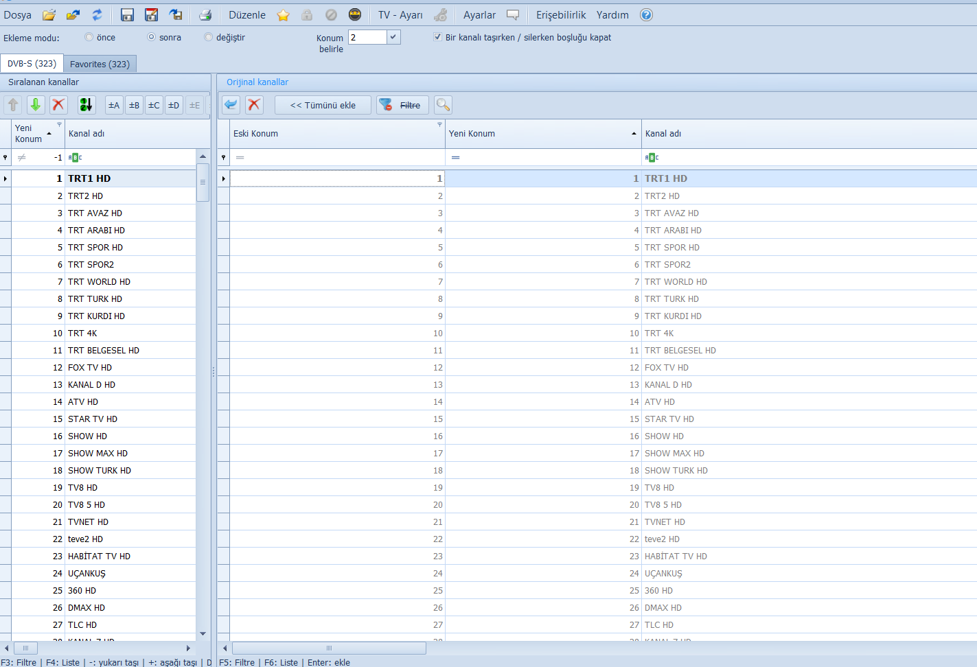Click the yellow star favorites icon
Viewport: 977px width, 667px height.
pos(283,15)
